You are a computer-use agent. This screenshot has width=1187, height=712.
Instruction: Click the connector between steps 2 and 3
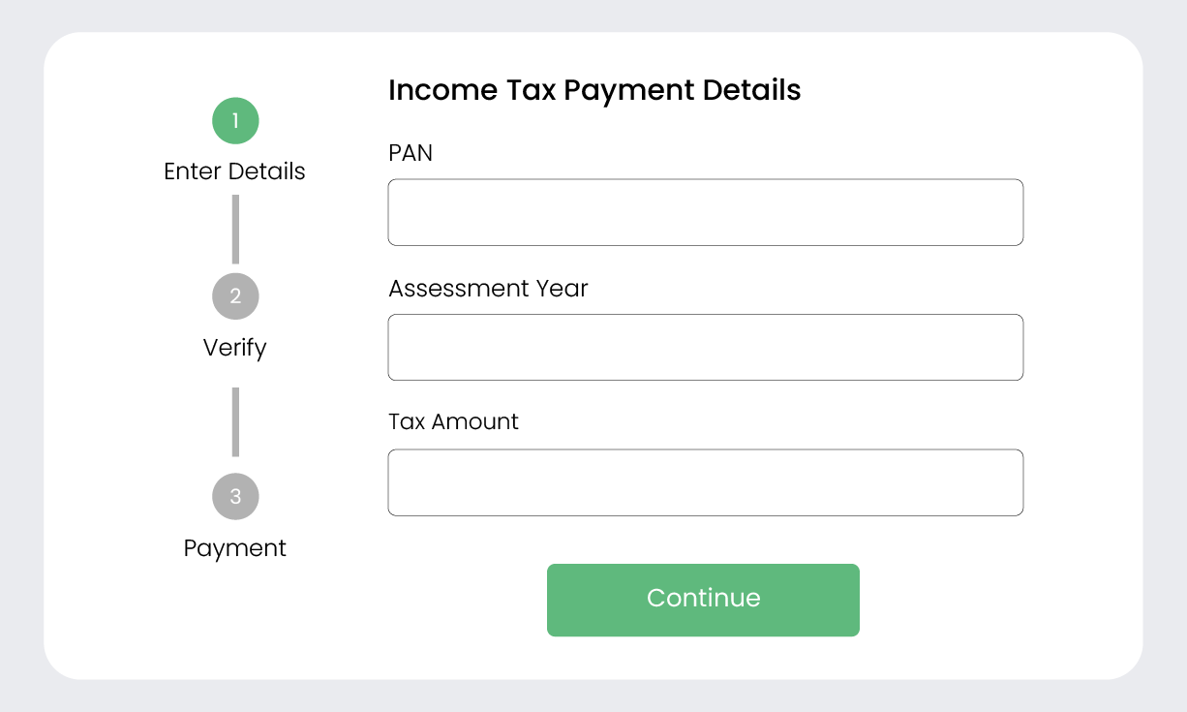coord(235,421)
